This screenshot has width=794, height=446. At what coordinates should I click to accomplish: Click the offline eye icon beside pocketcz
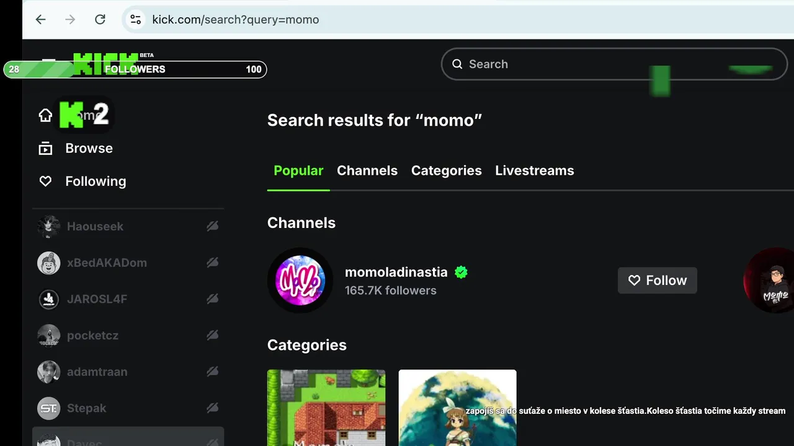pyautogui.click(x=212, y=336)
